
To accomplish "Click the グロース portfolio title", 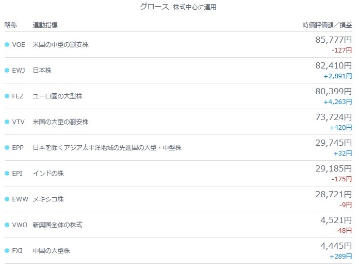I will click(154, 7).
